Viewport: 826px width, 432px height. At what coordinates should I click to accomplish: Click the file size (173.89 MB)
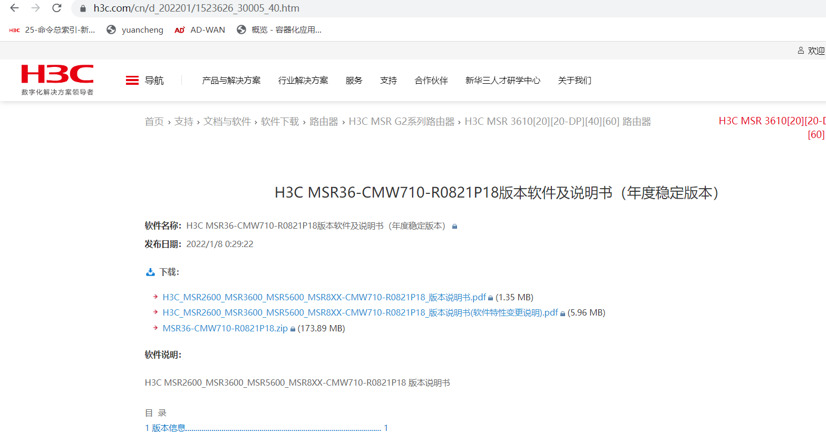click(322, 328)
